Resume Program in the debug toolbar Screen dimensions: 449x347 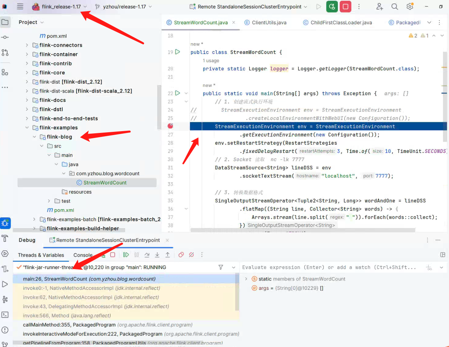pos(126,255)
